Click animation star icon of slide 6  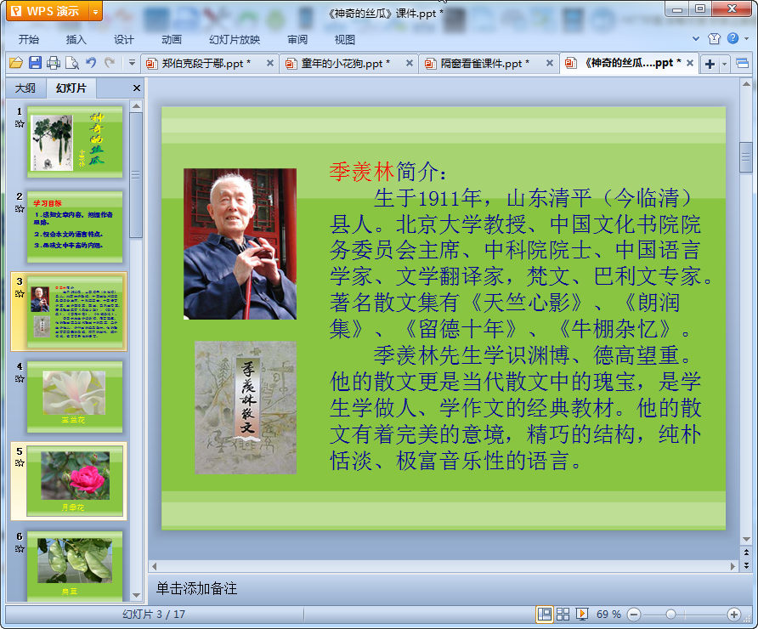(x=20, y=548)
